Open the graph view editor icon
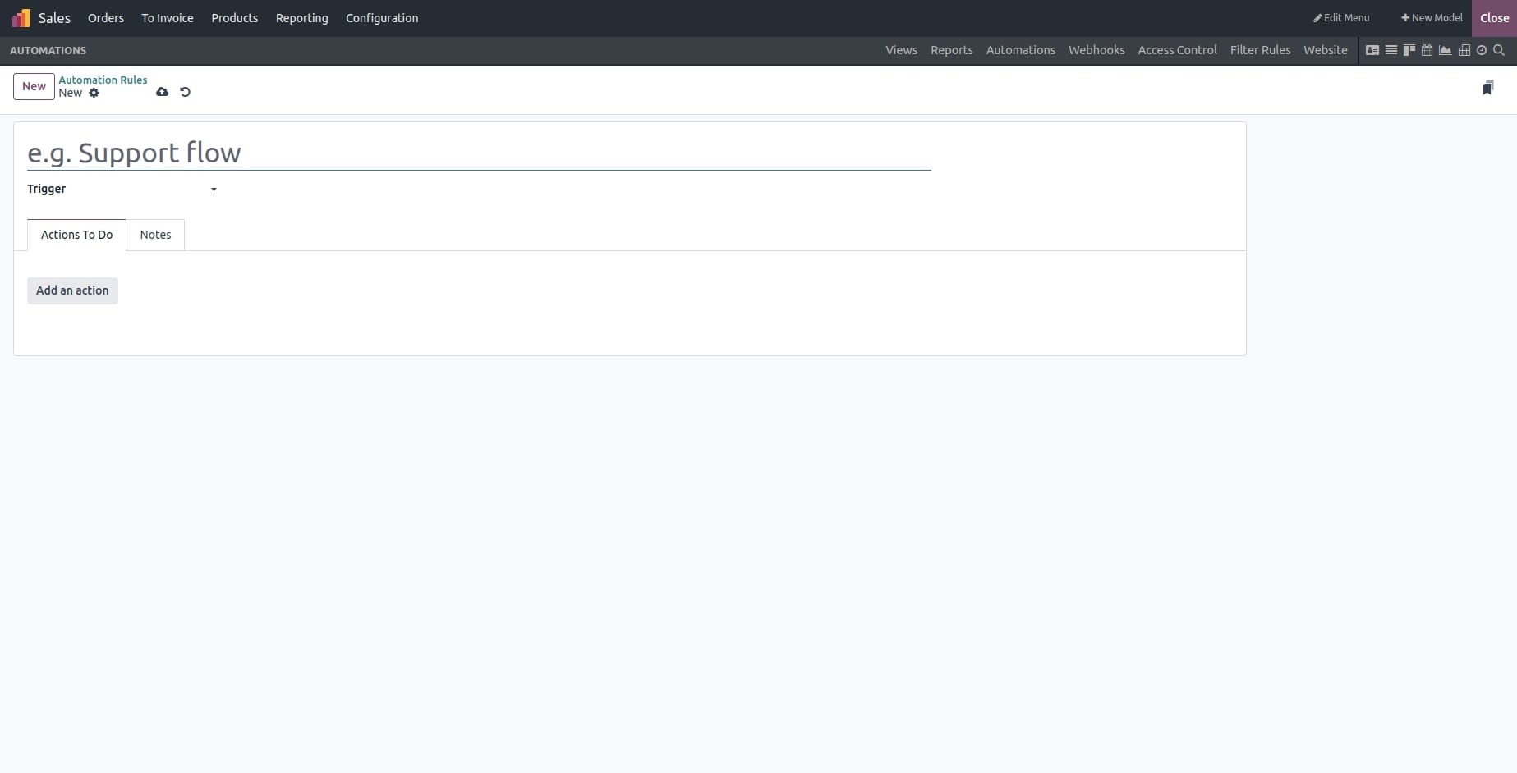This screenshot has width=1517, height=773. (1446, 50)
